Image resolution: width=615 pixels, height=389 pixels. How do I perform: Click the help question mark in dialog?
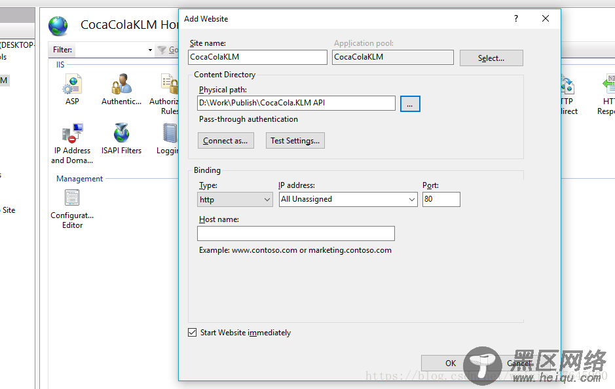pyautogui.click(x=516, y=18)
